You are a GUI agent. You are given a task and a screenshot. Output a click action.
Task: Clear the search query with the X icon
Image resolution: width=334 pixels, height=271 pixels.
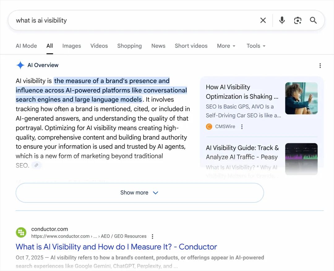tap(263, 20)
